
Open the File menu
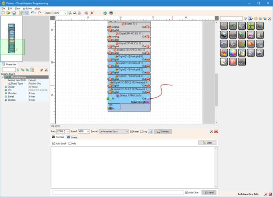point(4,8)
